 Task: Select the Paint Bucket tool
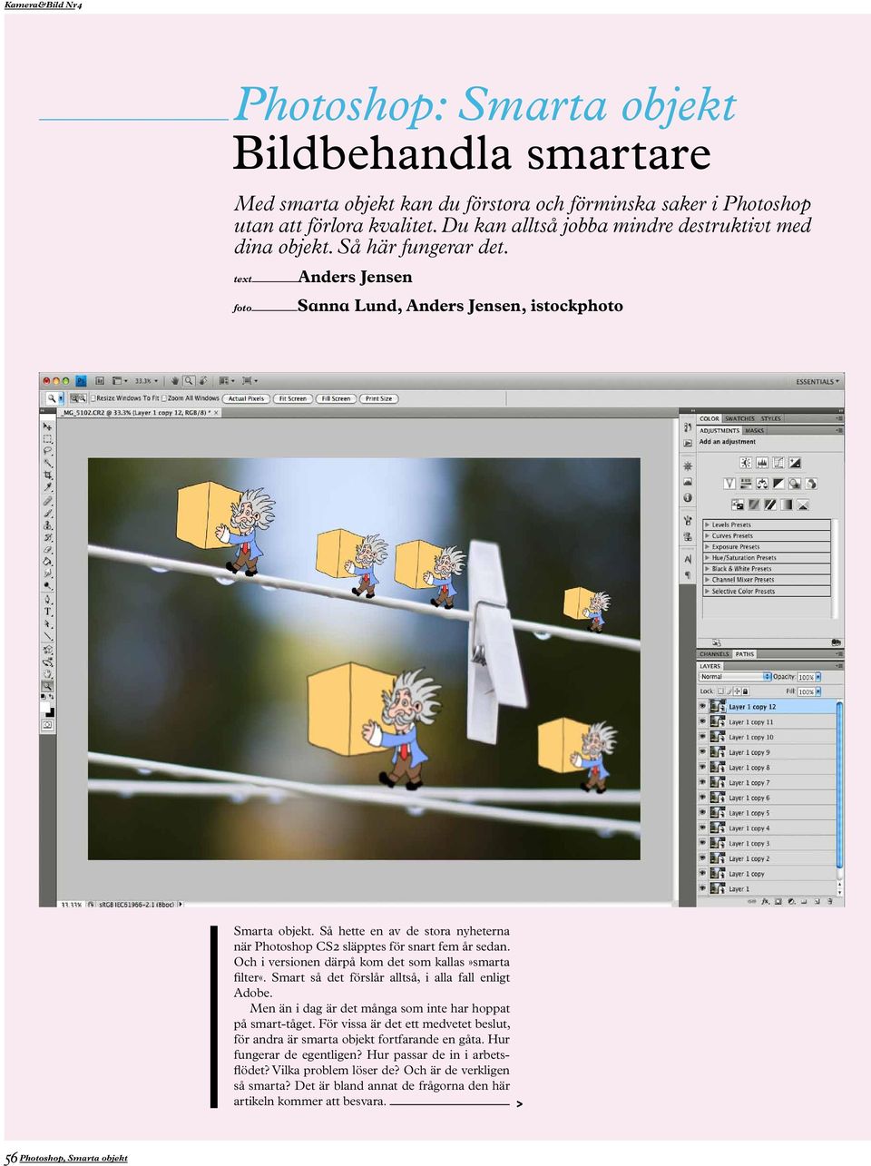(x=47, y=561)
